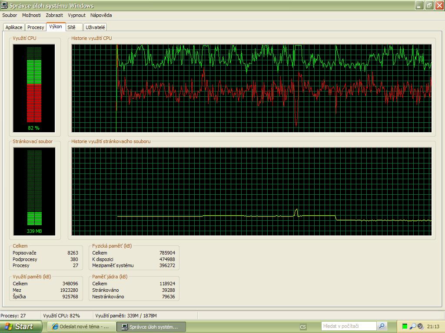Click the 21:13 clock in the tray
This screenshot has width=445, height=333.
(433, 326)
